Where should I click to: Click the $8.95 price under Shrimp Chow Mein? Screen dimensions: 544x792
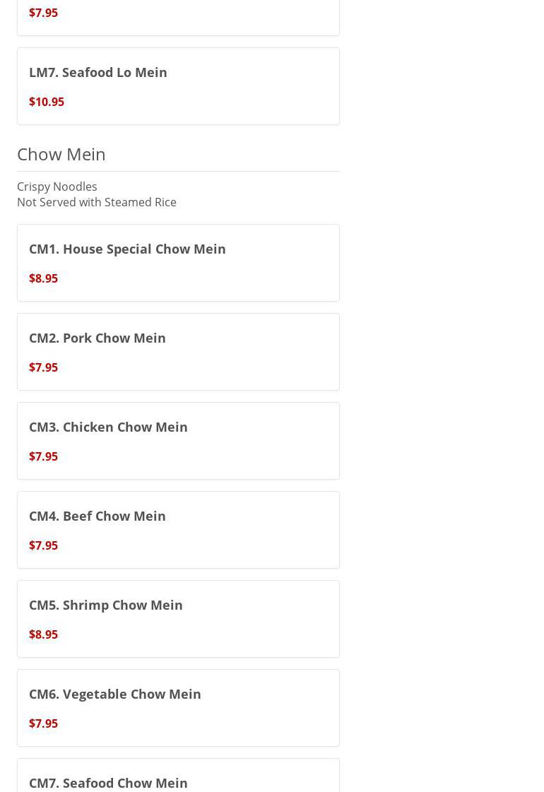pos(43,634)
